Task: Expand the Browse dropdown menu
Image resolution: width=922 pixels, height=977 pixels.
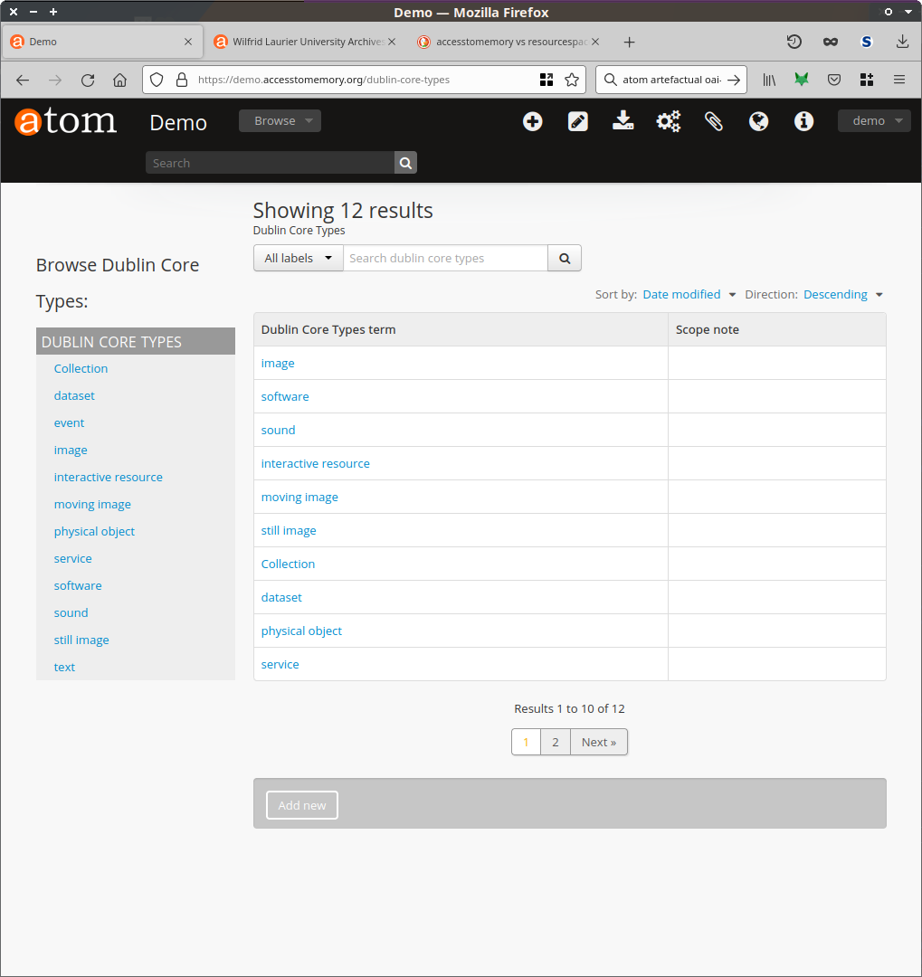Action: click(280, 121)
